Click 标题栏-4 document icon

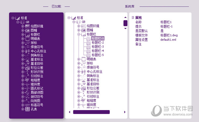point(89,51)
